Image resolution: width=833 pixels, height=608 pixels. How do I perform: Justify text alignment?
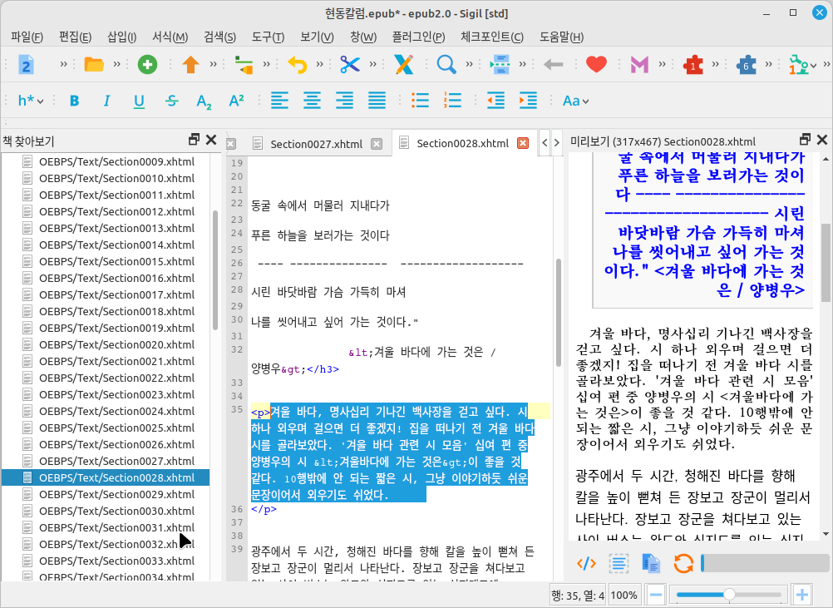point(377,101)
